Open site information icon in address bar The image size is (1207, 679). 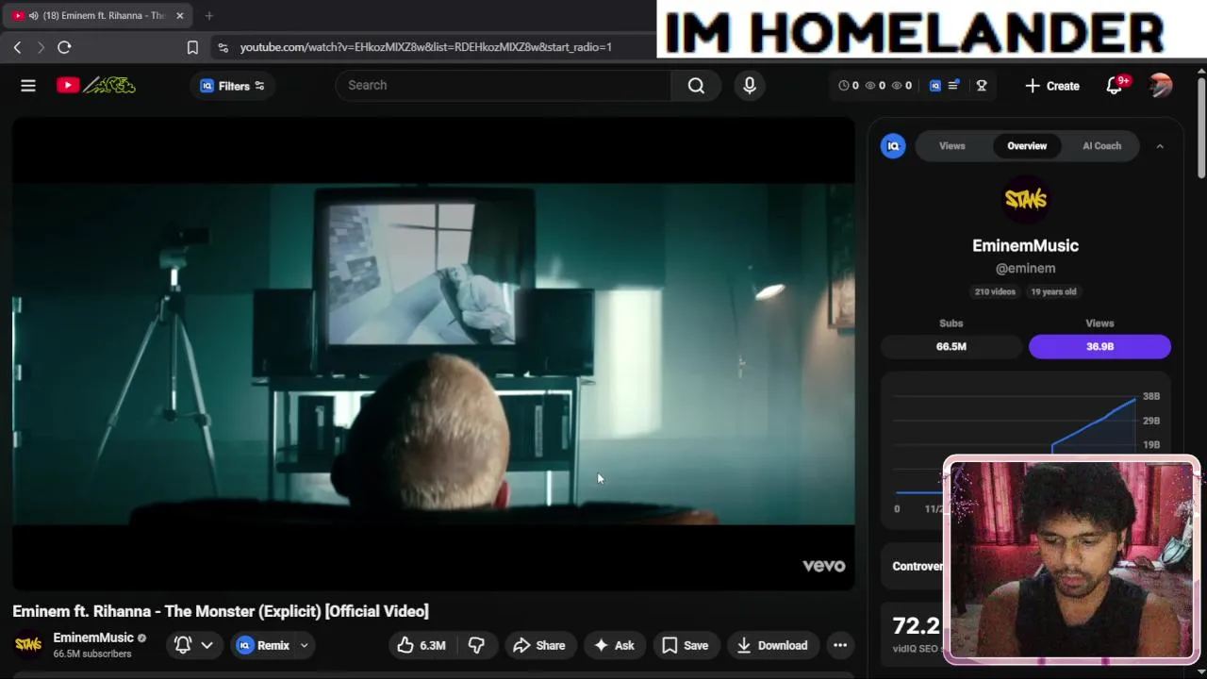tap(223, 47)
